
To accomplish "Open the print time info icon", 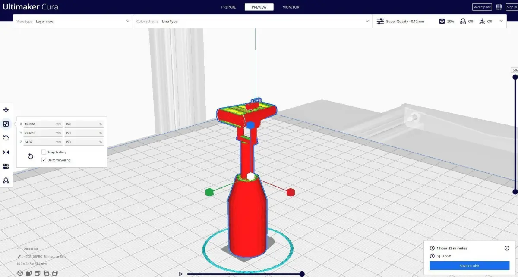I will 507,248.
